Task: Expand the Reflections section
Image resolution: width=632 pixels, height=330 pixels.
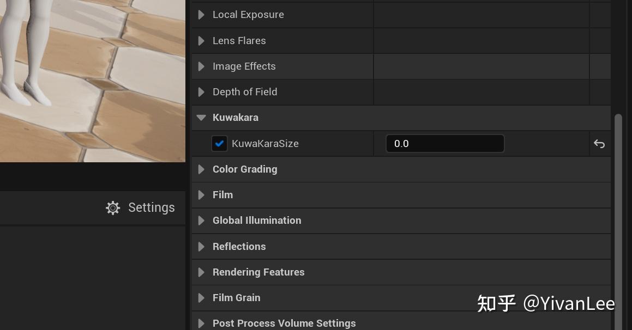Action: (x=201, y=246)
